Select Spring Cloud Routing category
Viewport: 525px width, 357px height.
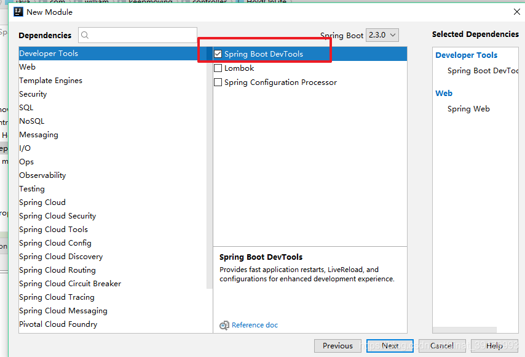(113, 270)
